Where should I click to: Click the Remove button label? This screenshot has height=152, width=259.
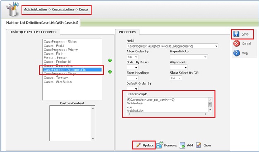coord(170,145)
